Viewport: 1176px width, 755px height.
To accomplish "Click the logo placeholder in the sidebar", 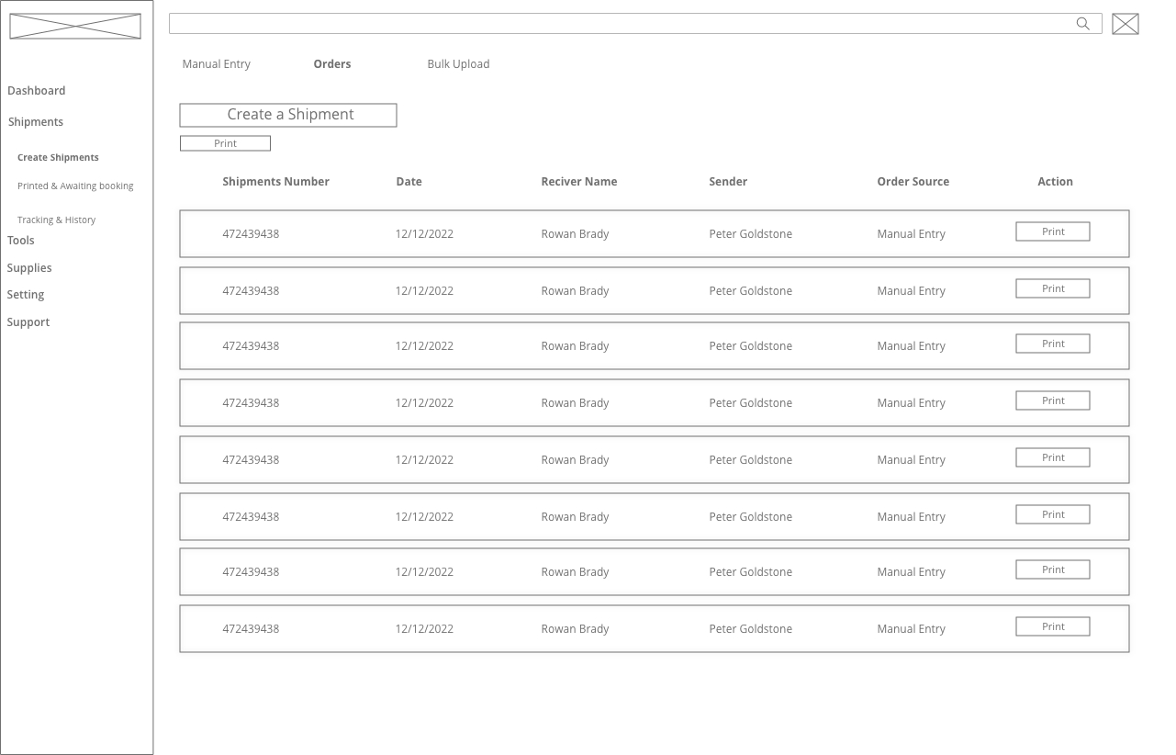I will (x=75, y=26).
